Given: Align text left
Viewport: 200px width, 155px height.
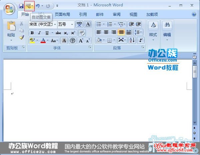Looking at the screenshot, I should pyautogui.click(x=99, y=32).
